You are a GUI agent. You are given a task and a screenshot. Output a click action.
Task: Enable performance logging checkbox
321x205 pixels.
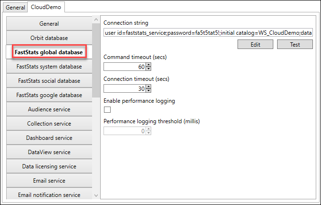(107, 110)
